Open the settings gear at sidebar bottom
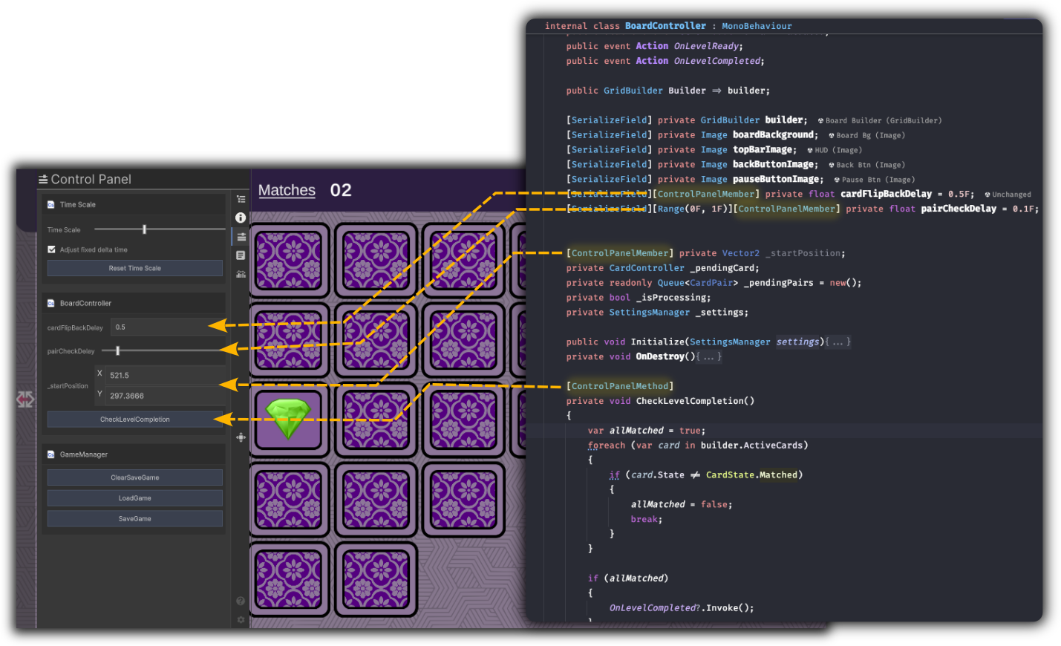This screenshot has height=646, width=1061. [x=241, y=619]
